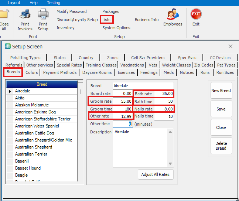239x201 pixels.
Task: Click the Other rate field showing 12.99
Action: click(x=123, y=116)
